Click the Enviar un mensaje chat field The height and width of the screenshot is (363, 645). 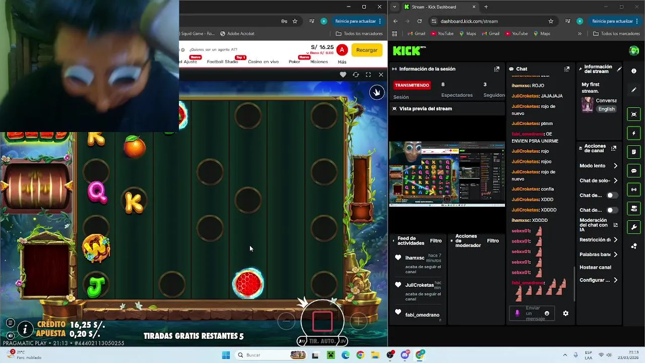[533, 313]
